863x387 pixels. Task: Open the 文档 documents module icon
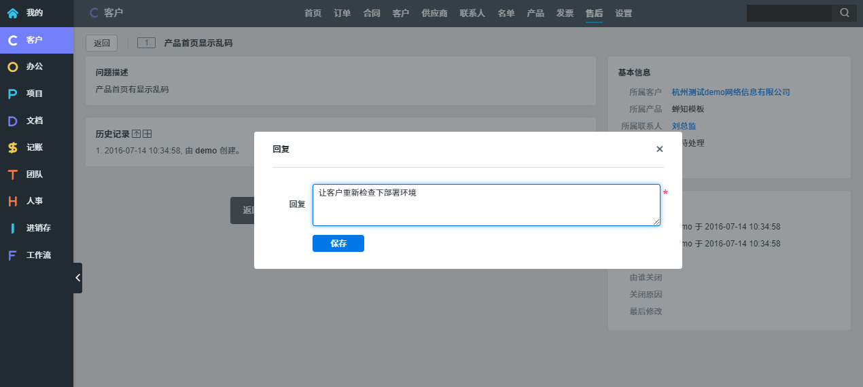pos(13,121)
